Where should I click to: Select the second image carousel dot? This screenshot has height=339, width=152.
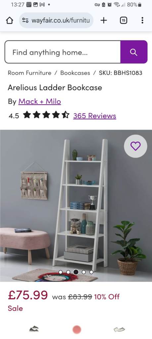68,272
